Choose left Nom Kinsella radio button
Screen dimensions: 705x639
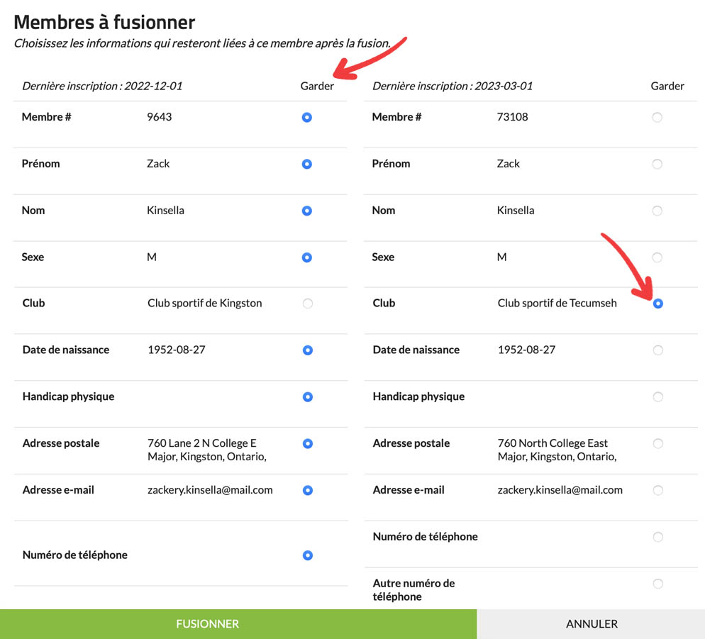click(306, 211)
